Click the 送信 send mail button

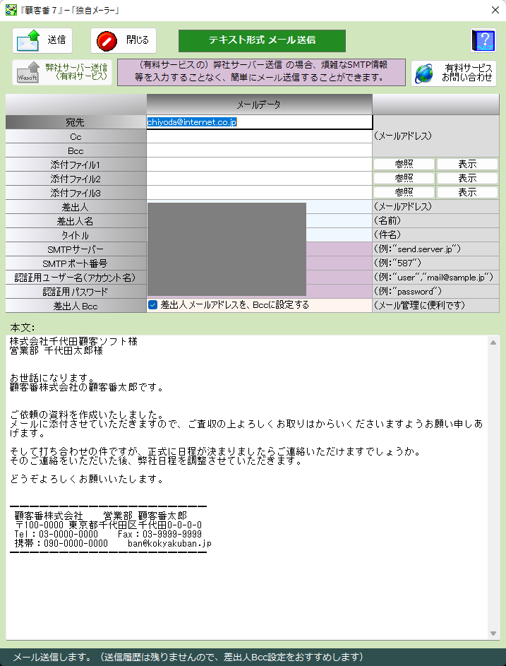click(x=42, y=40)
